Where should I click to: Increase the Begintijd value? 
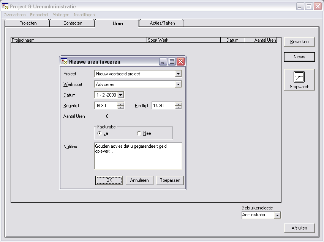pyautogui.click(x=121, y=104)
